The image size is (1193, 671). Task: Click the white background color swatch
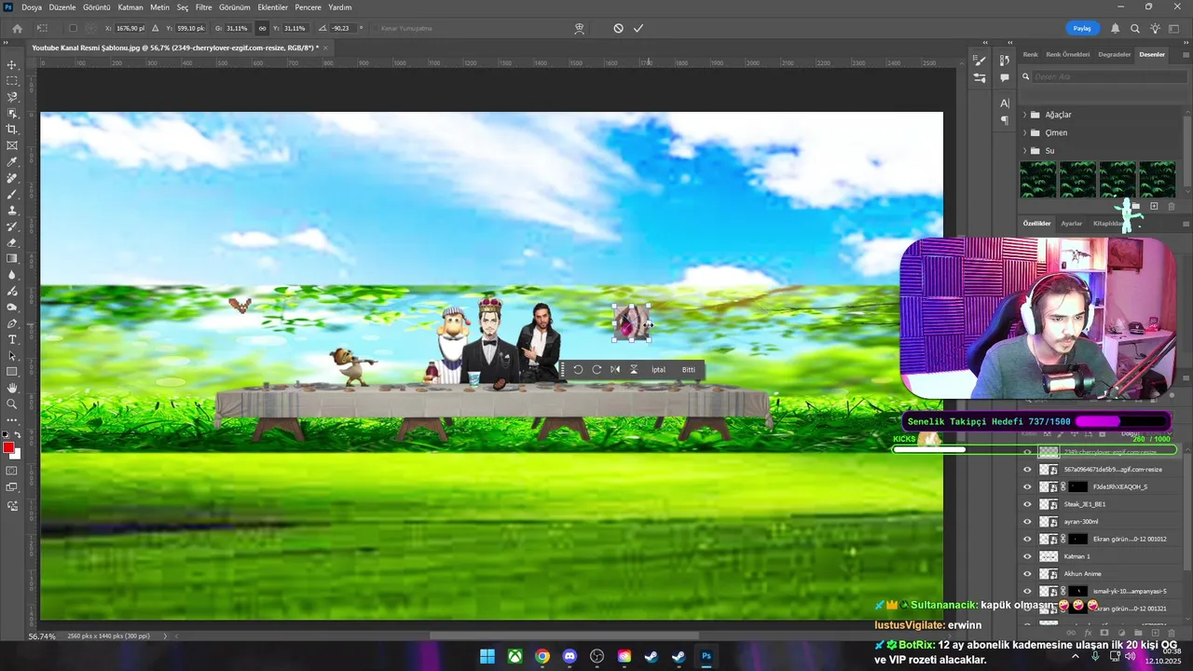point(17,455)
